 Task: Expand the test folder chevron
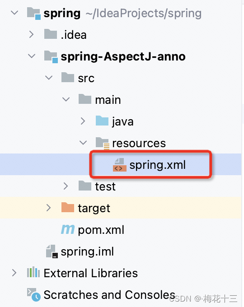pyautogui.click(x=66, y=186)
